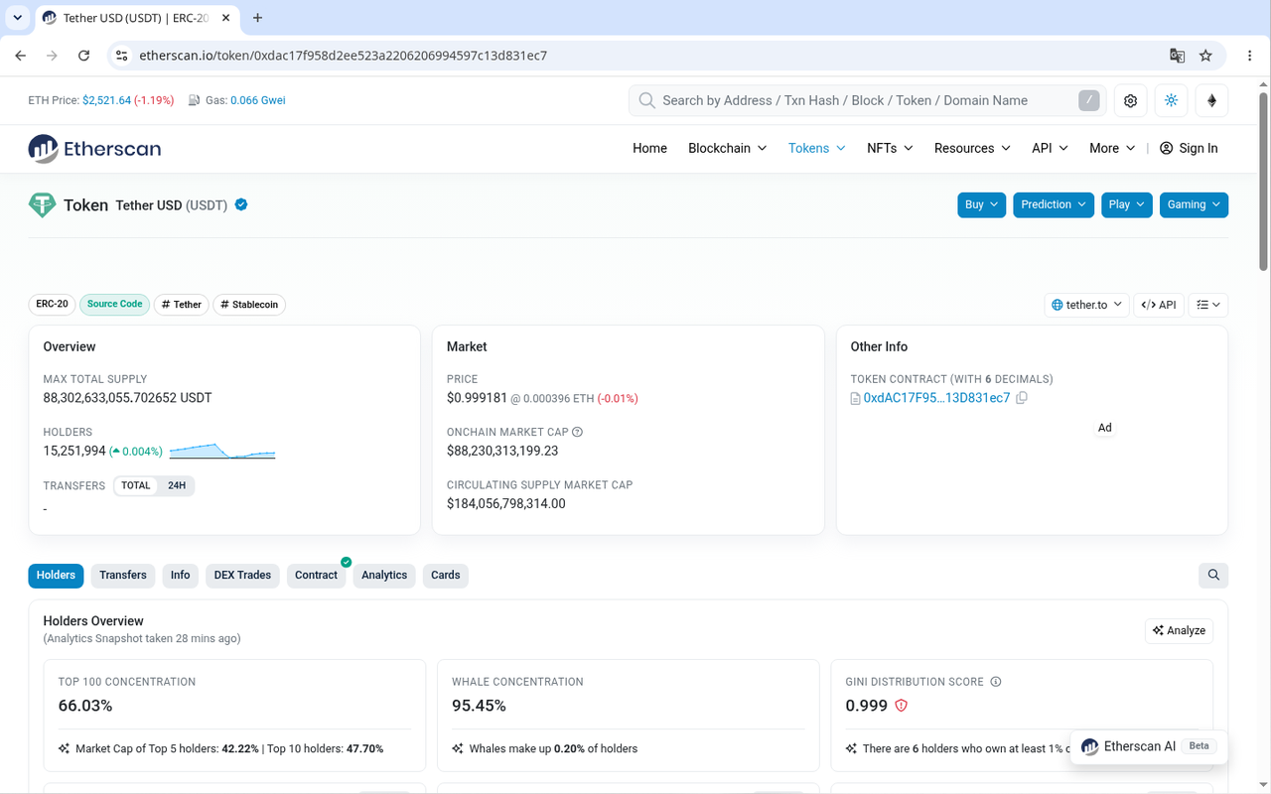Viewport: 1271px width, 794px height.
Task: Click the Sign In link
Action: (x=1189, y=148)
